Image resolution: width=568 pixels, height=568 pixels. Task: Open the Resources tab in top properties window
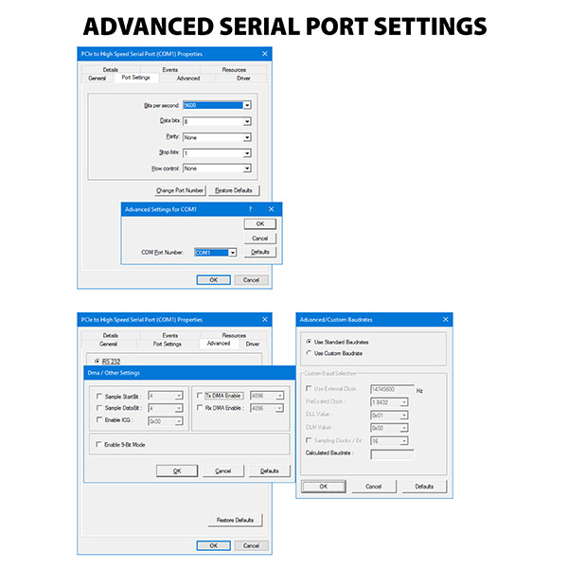tap(234, 70)
